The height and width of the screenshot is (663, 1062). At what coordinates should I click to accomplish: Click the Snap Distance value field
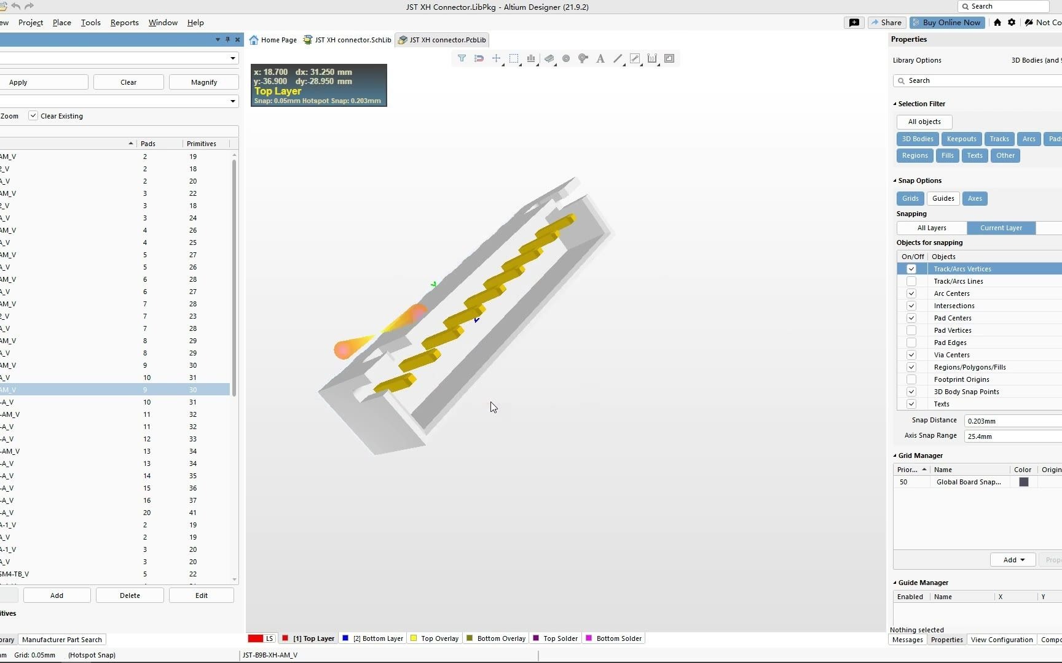[x=1013, y=421]
